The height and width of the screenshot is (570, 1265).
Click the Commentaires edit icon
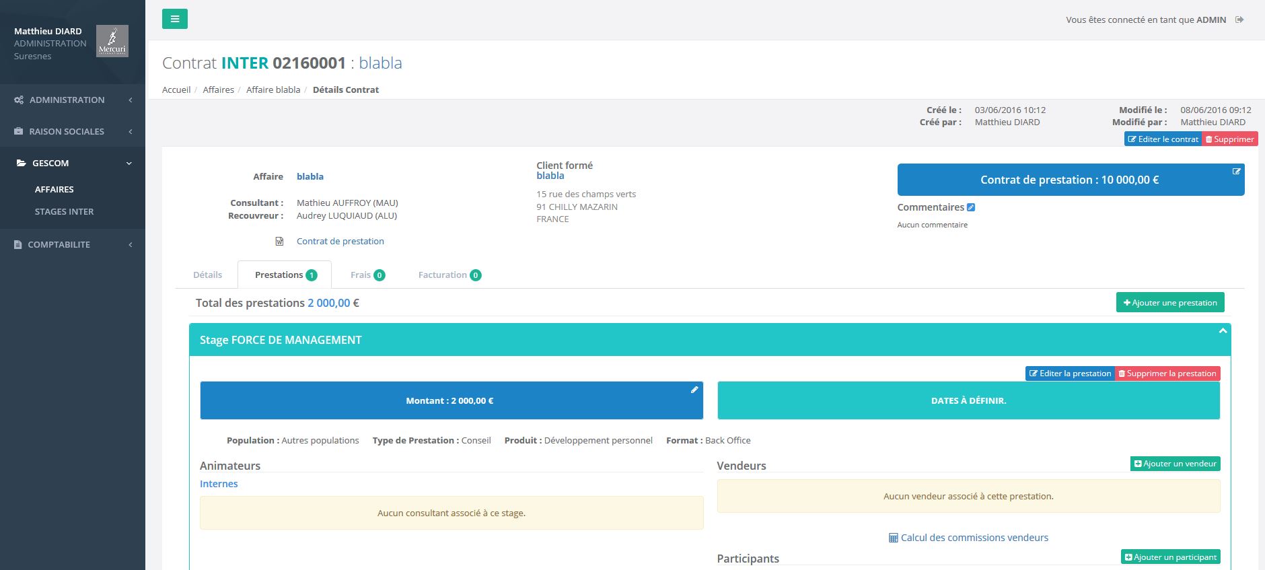click(971, 207)
